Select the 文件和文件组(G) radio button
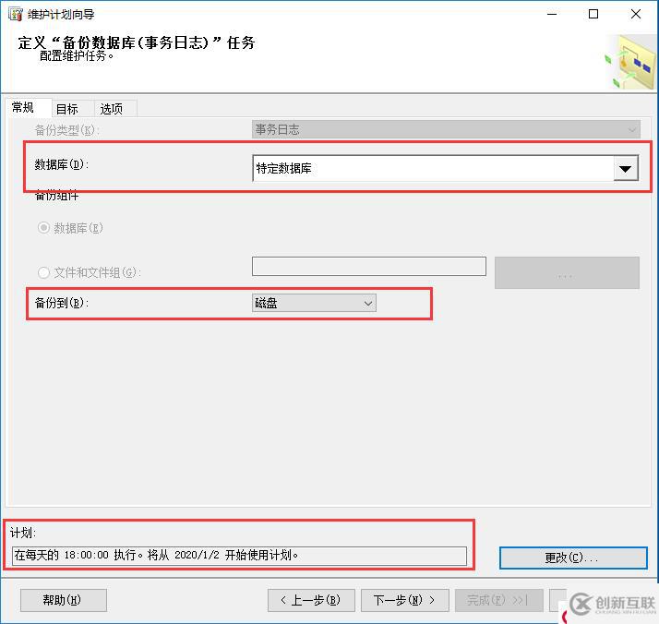 tap(43, 272)
